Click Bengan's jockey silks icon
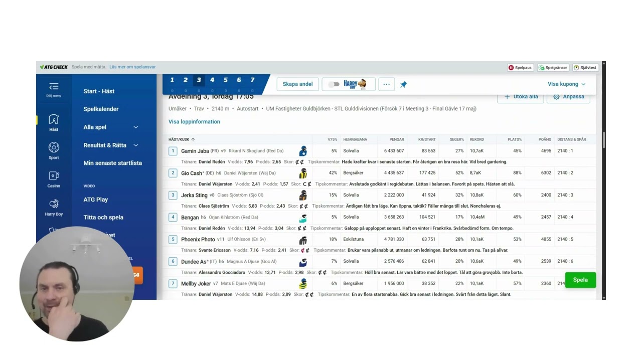This screenshot has width=642, height=361. point(303,217)
